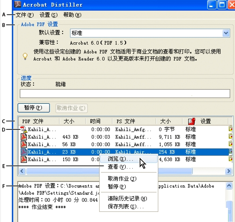Click the PDF 文件 column header

[x=39, y=121]
